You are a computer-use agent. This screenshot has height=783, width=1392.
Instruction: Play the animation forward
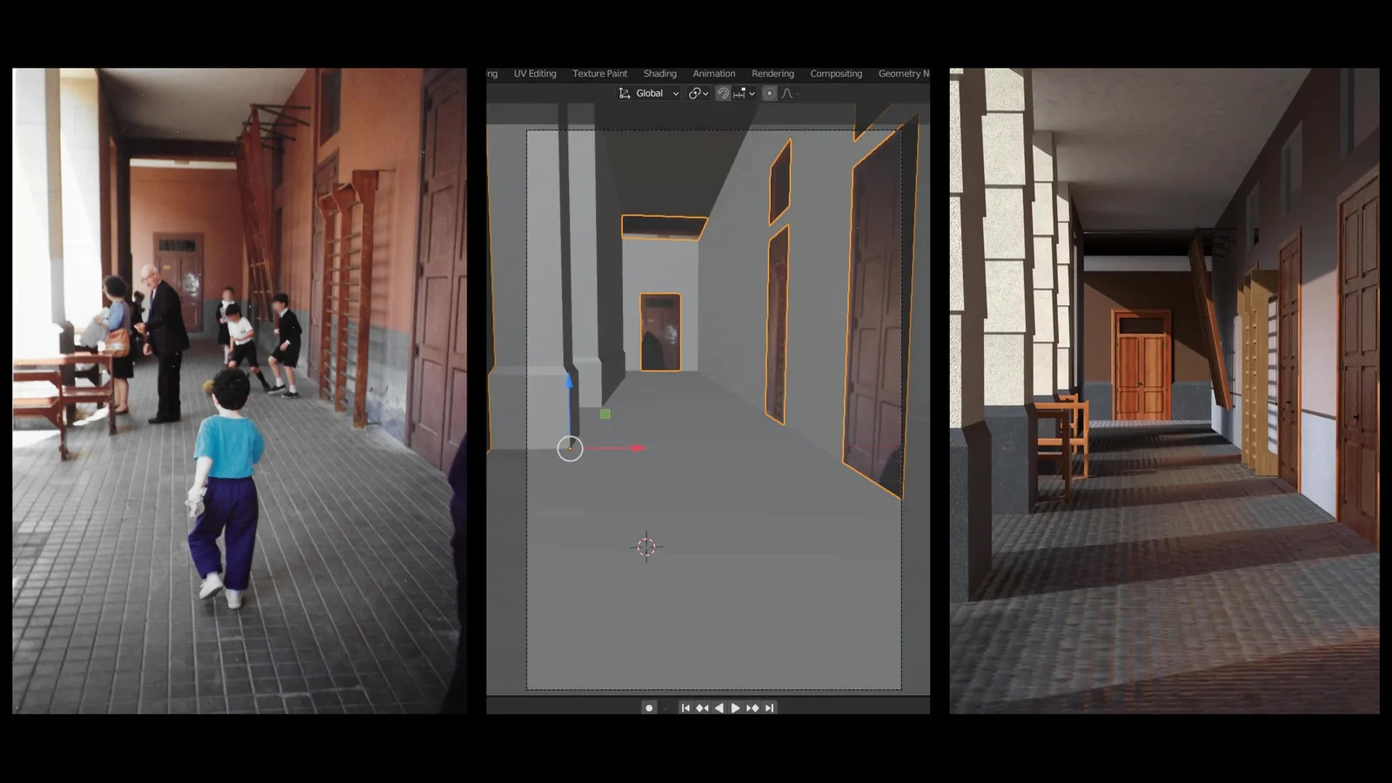tap(735, 708)
